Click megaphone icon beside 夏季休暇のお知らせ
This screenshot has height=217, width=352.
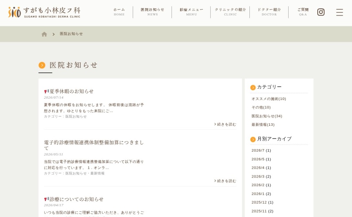pos(46,91)
